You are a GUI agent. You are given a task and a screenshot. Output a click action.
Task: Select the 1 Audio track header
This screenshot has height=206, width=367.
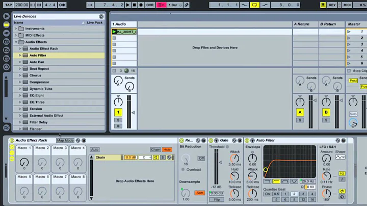tap(124, 24)
